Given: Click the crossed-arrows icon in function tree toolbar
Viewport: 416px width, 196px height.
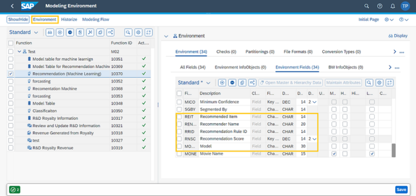Looking at the screenshot, I should pos(90,32).
